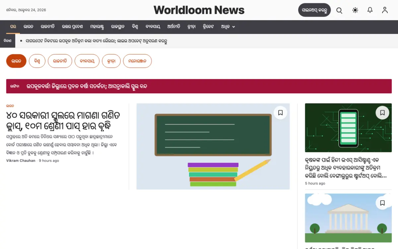Select the ମନୋରଞ୍ଜନ filter chip

pyautogui.click(x=137, y=61)
